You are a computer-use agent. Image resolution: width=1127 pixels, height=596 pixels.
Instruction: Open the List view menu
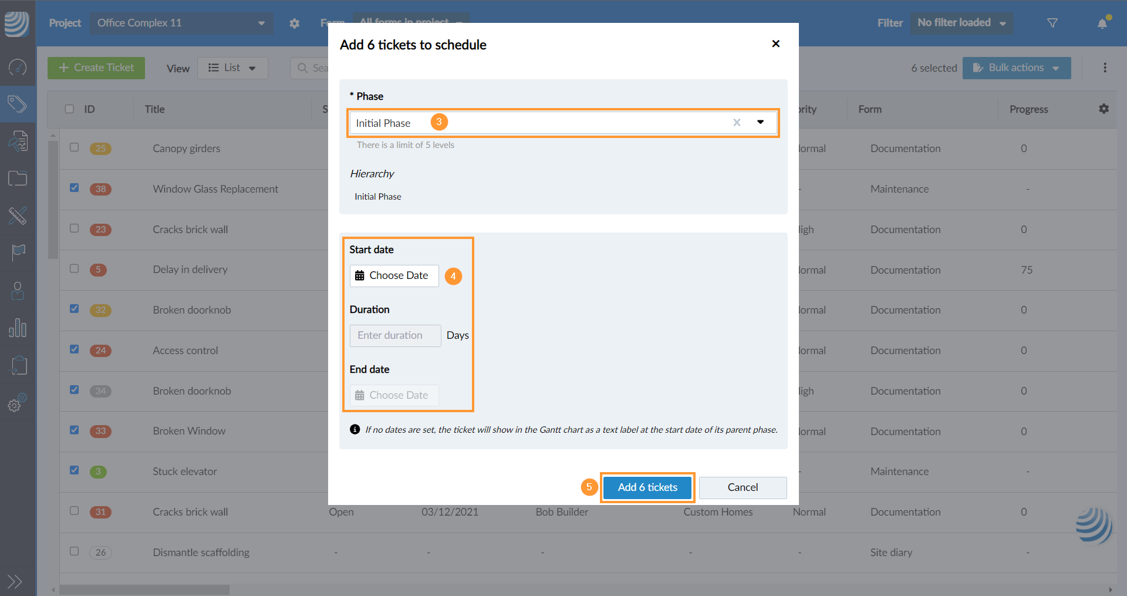tap(232, 68)
